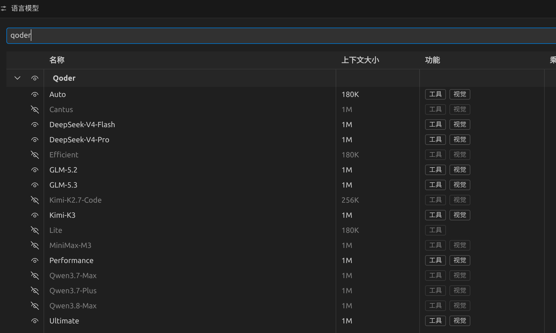Click the 工具 tag on the Lite row
The width and height of the screenshot is (556, 333).
436,230
